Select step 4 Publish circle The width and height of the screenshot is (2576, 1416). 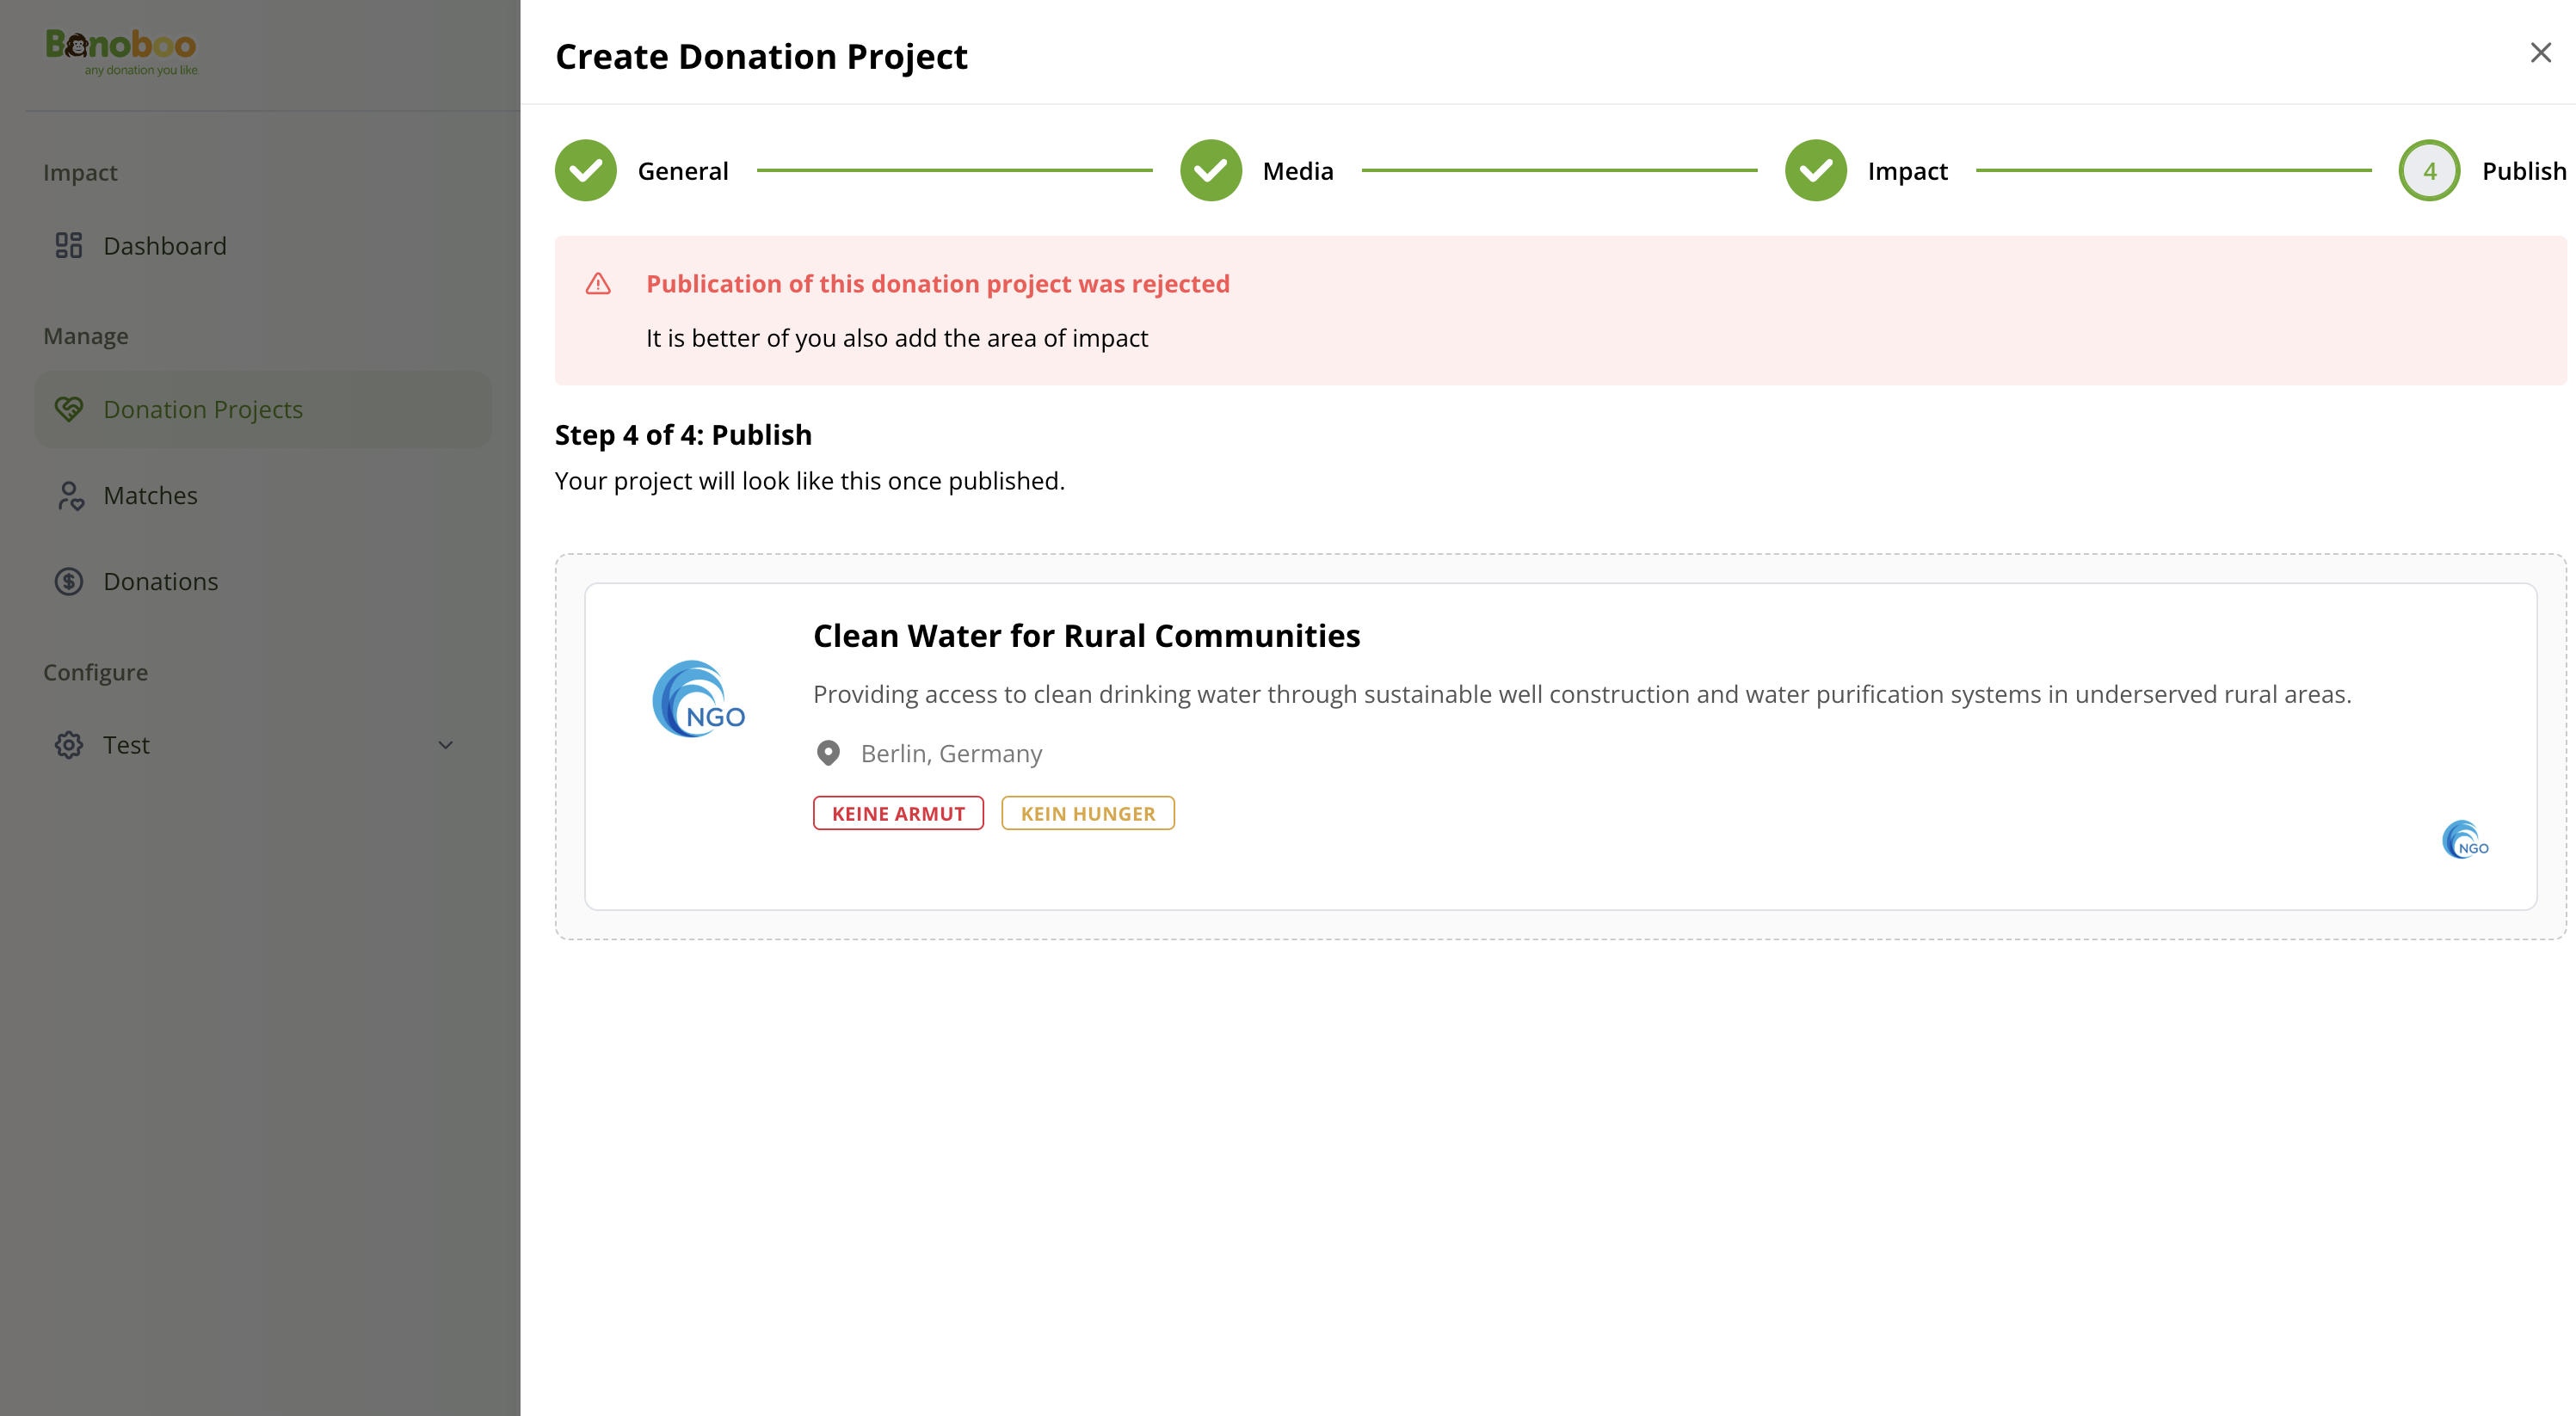[x=2429, y=171]
